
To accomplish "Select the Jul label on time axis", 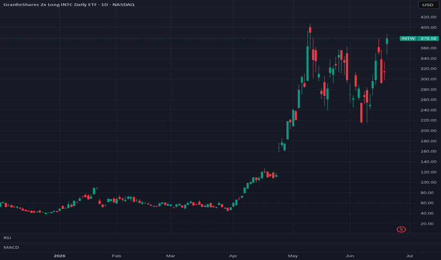I will pyautogui.click(x=409, y=256).
